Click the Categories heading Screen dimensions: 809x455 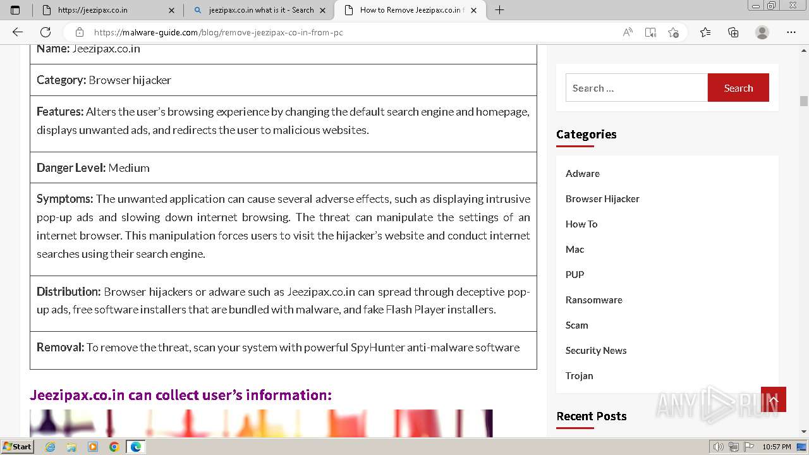pyautogui.click(x=587, y=134)
